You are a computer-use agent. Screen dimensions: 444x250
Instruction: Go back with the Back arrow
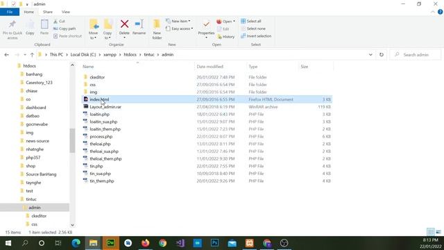click(6, 55)
